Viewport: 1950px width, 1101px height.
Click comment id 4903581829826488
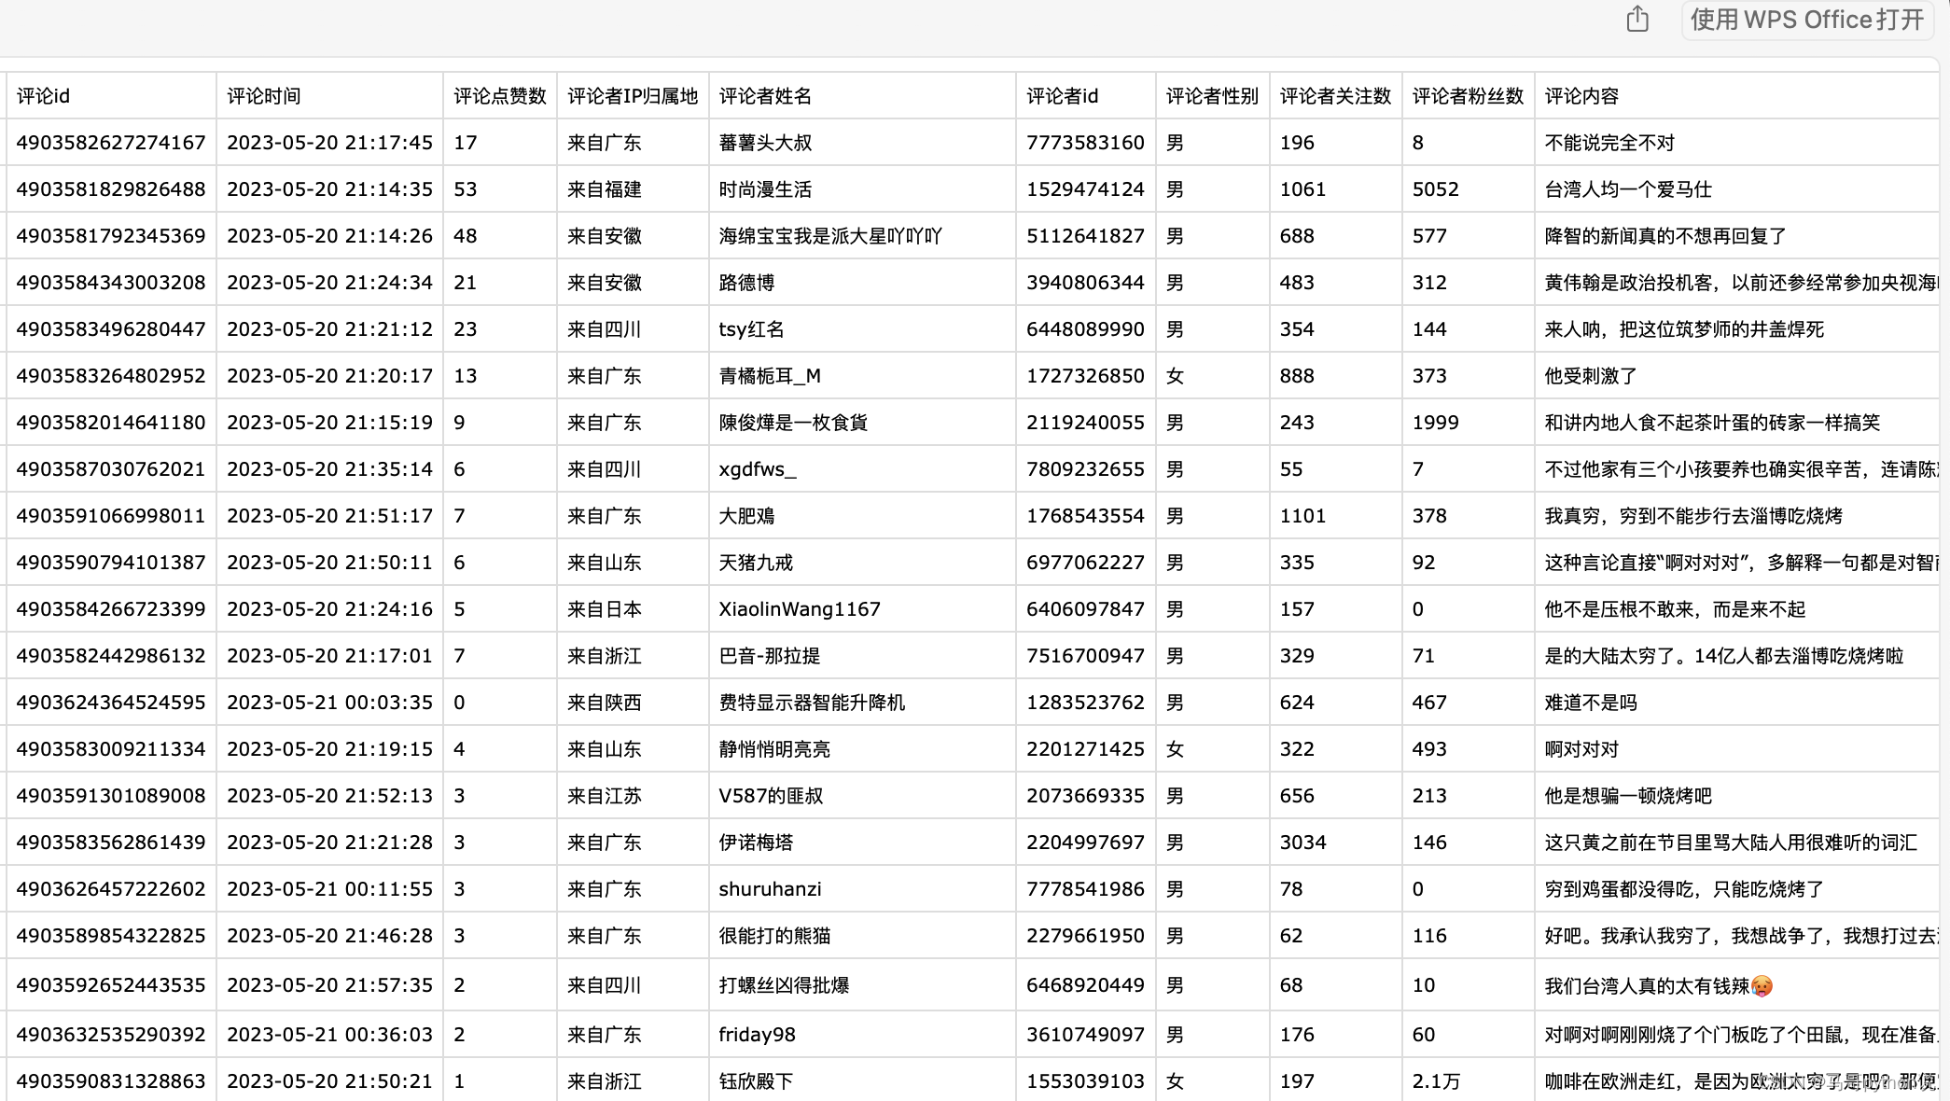coord(111,189)
